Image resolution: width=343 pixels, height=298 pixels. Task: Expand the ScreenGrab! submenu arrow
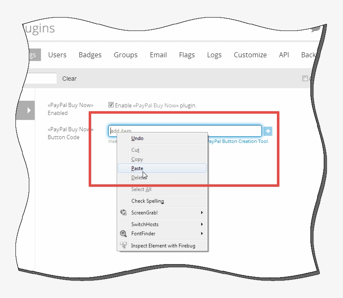(x=202, y=213)
